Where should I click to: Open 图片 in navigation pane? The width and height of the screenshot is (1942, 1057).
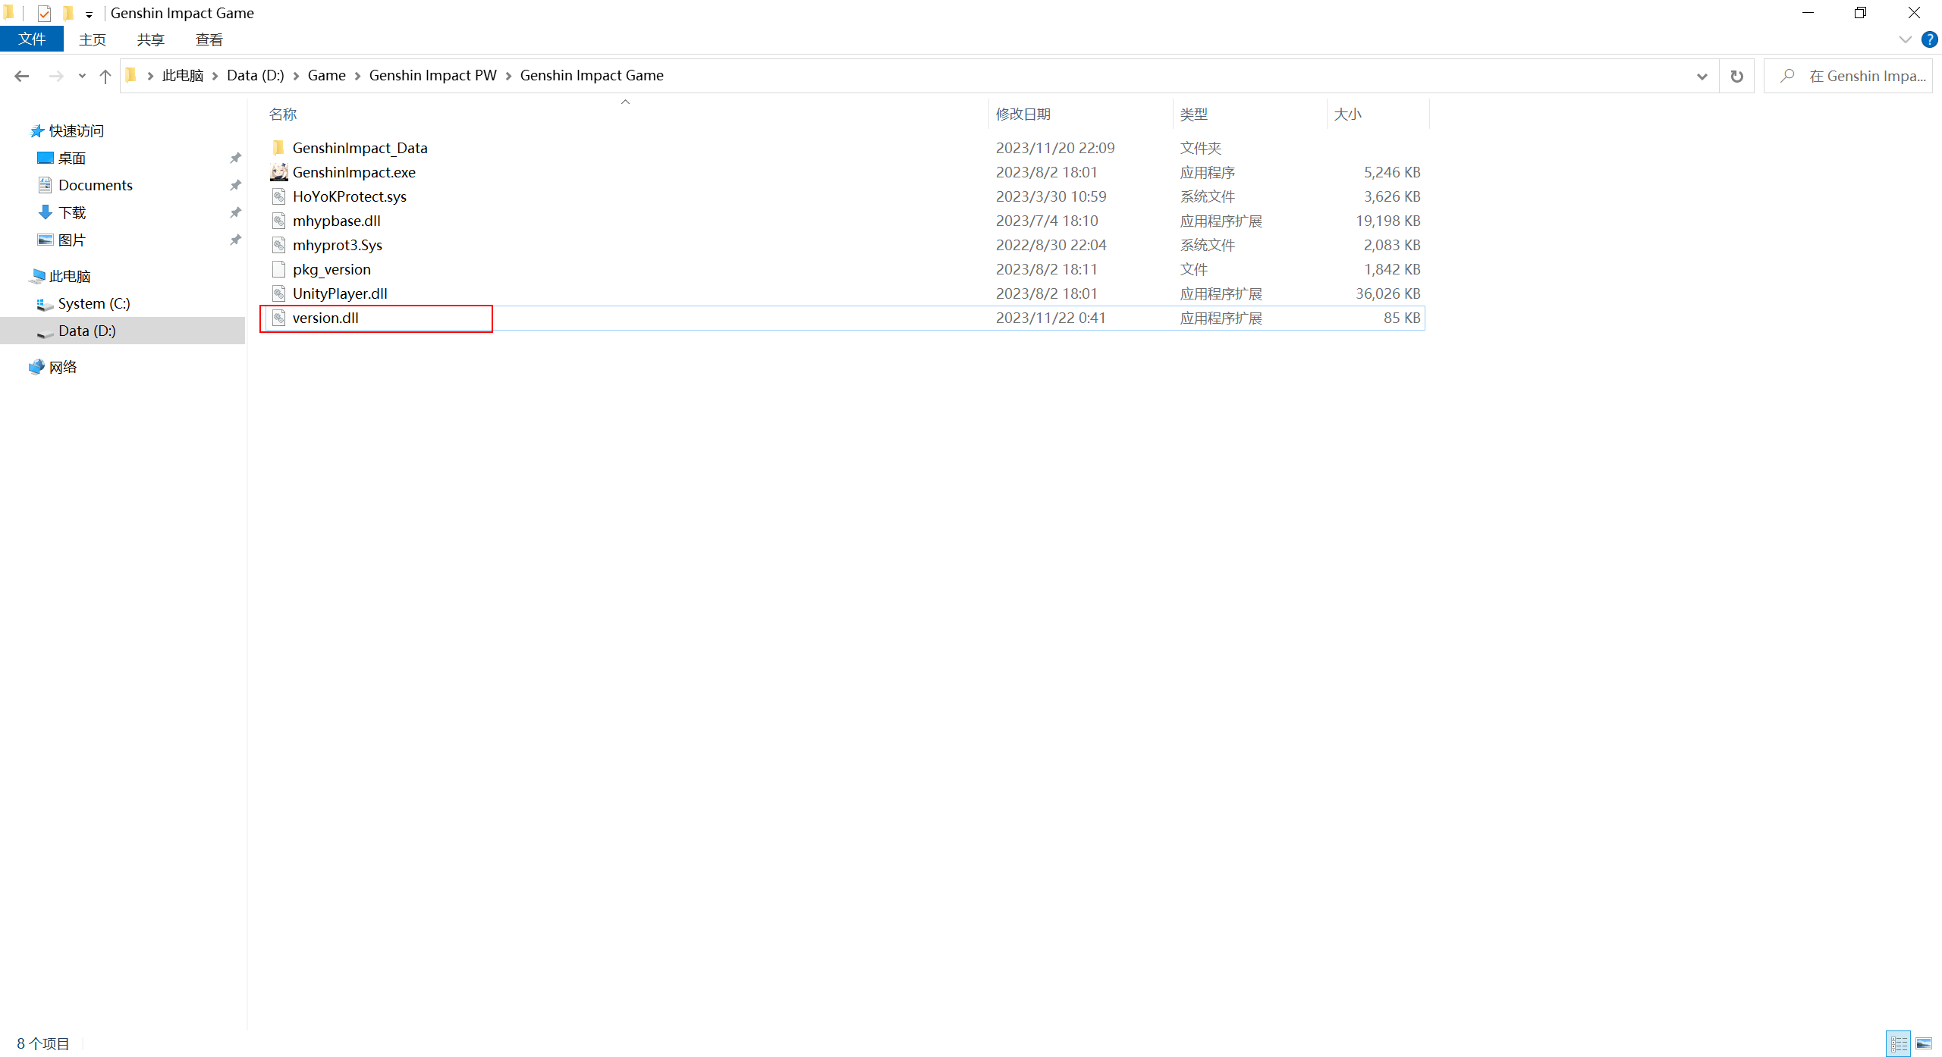(72, 240)
